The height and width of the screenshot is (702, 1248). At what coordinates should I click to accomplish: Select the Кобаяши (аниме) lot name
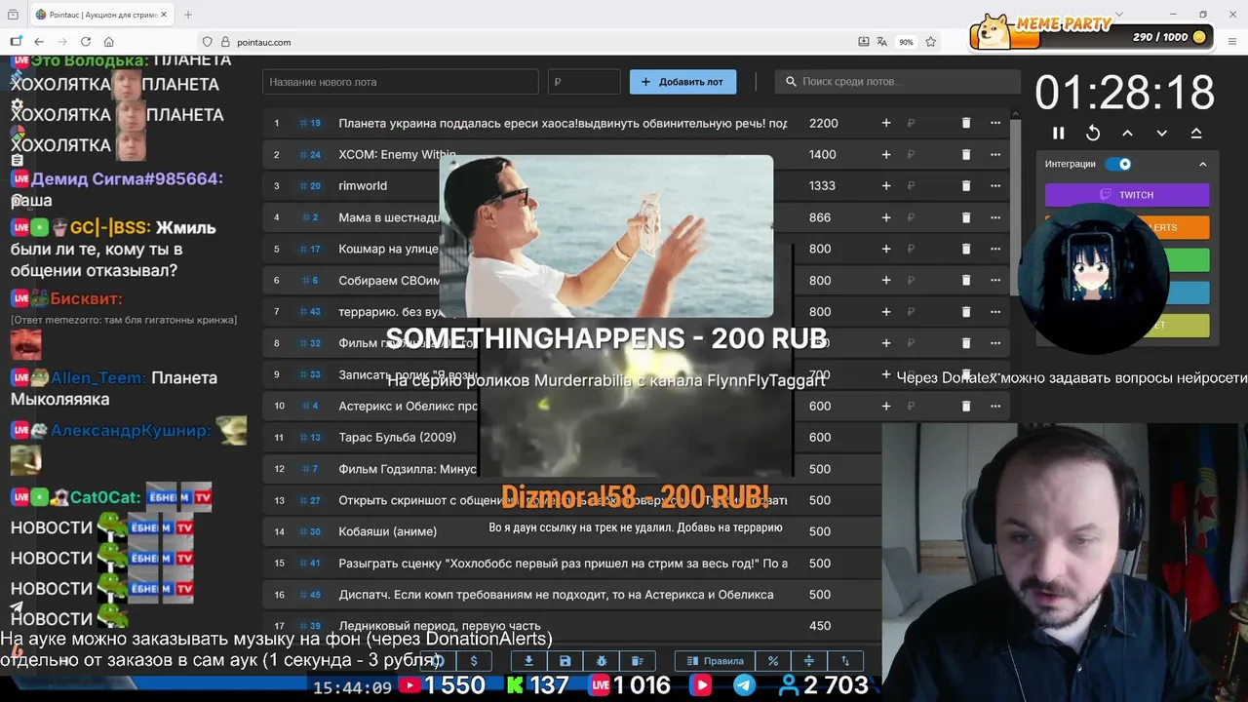[387, 531]
